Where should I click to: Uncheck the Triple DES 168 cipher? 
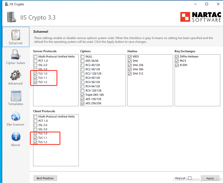(82, 95)
